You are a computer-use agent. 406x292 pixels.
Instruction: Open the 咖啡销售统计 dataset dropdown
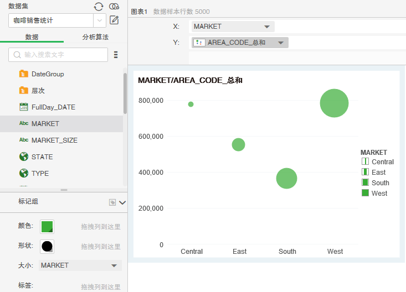[x=100, y=20]
